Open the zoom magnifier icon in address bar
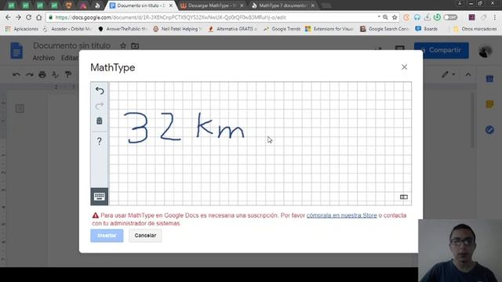The height and width of the screenshot is (282, 502). coord(385,17)
